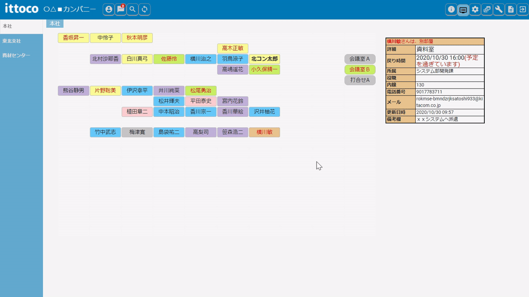The width and height of the screenshot is (529, 297).
Task: Open the user account icon
Action: 109,9
